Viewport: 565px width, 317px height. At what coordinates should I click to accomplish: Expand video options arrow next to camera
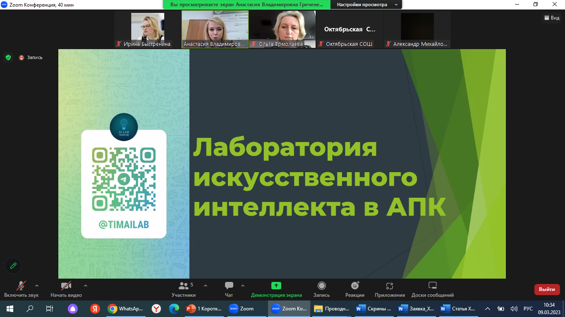[86, 286]
